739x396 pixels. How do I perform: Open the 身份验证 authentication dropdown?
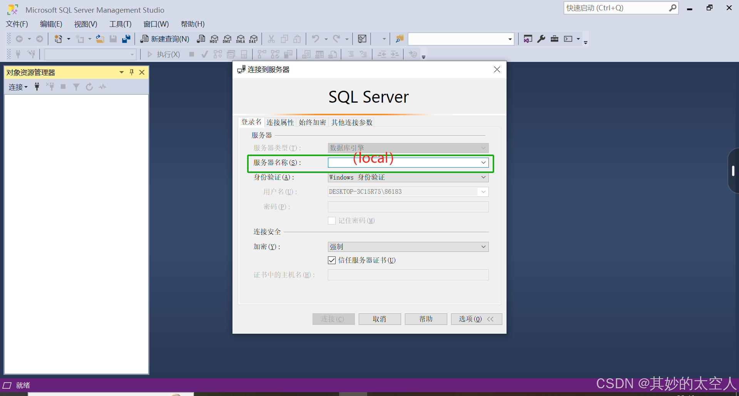(483, 177)
